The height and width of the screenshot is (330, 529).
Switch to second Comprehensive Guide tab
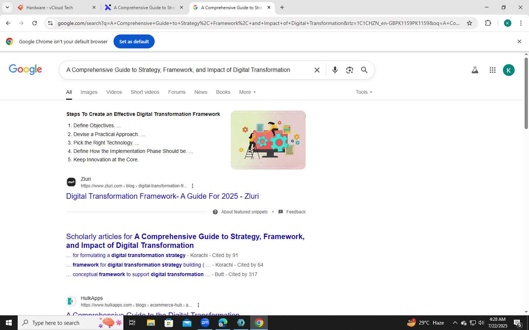(144, 7)
